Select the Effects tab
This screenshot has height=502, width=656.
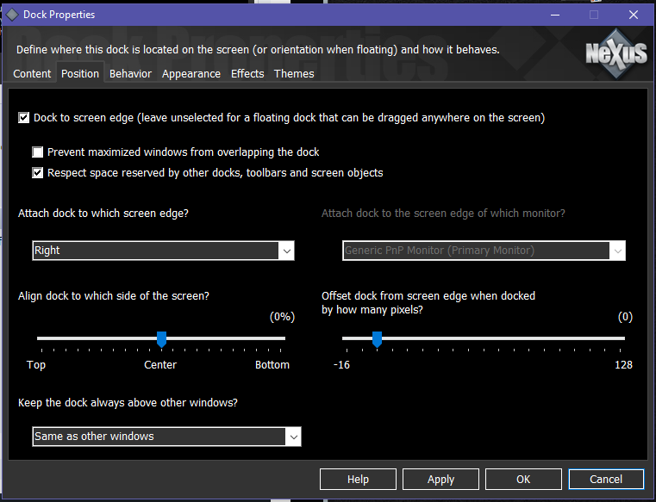(x=247, y=74)
